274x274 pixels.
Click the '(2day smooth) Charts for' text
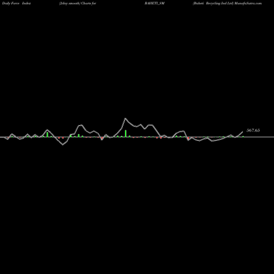78,3
